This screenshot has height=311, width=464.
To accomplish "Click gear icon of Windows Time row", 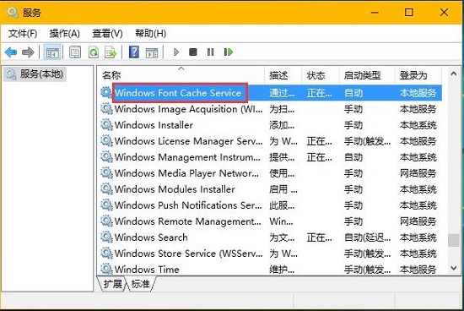I will [106, 269].
